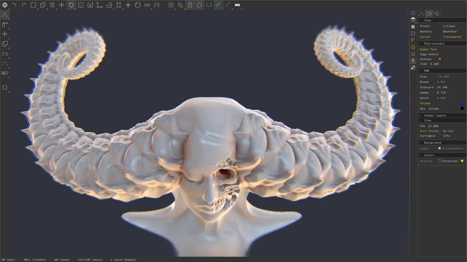Click the white rectangle icon in toolbar
The width and height of the screenshot is (467, 262).
point(237,5)
